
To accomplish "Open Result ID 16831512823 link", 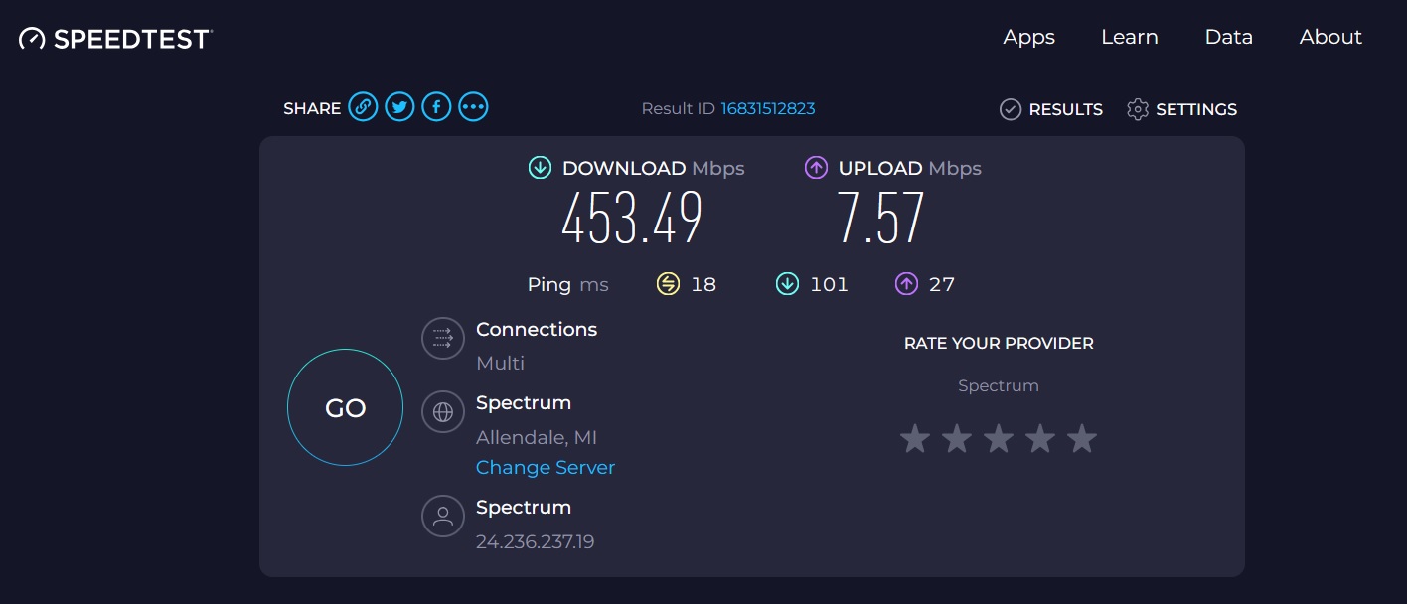I will pyautogui.click(x=768, y=108).
